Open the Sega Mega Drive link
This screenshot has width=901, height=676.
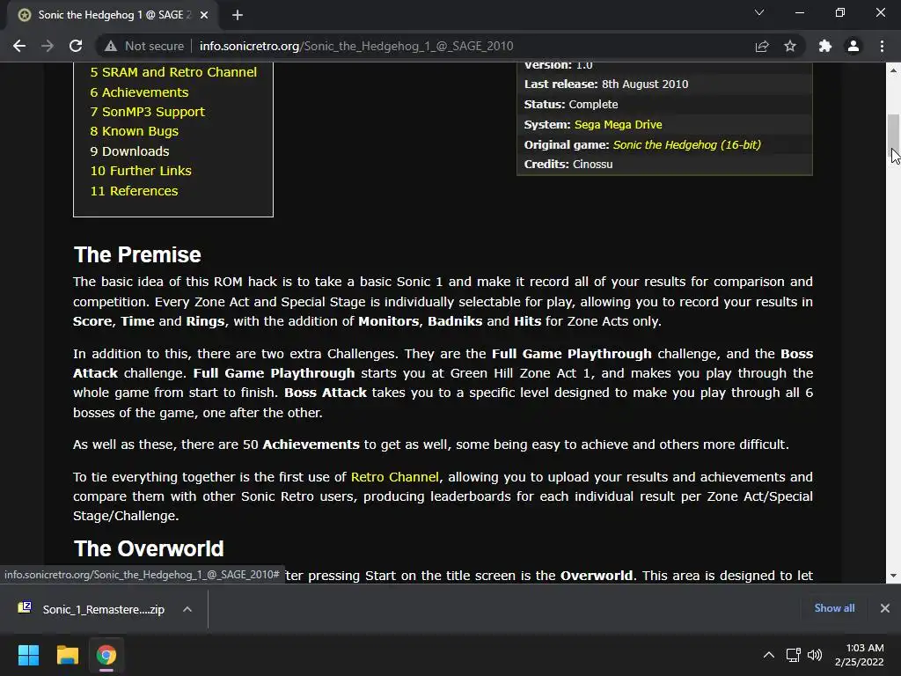click(x=618, y=124)
